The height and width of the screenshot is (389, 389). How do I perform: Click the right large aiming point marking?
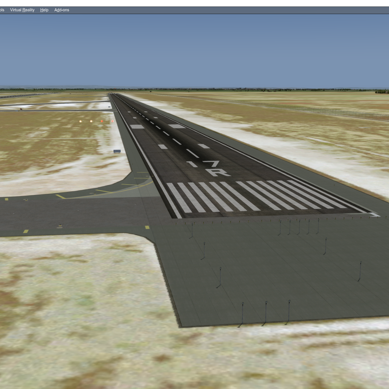pos(177,126)
